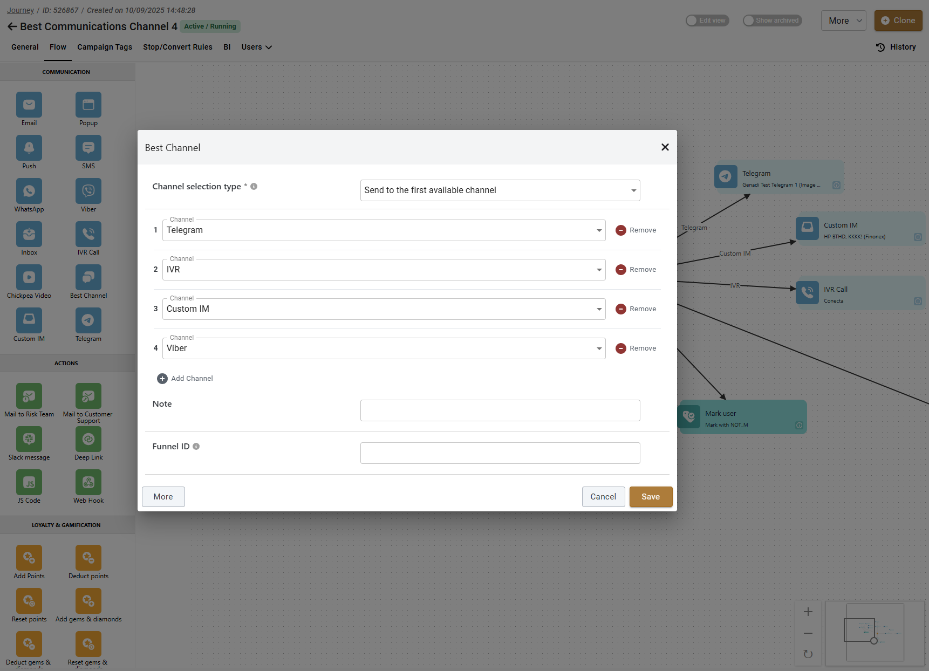Expand channel 2 dropdown showing IVR

pyautogui.click(x=384, y=270)
